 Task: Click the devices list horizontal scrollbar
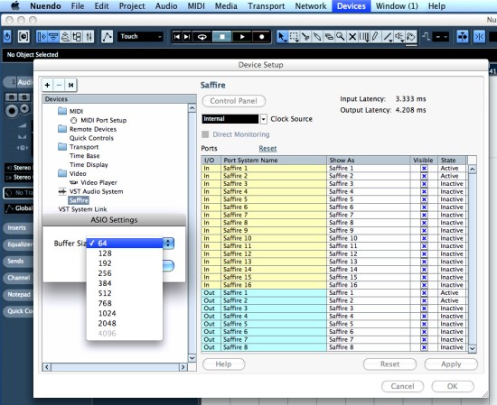tap(115, 367)
